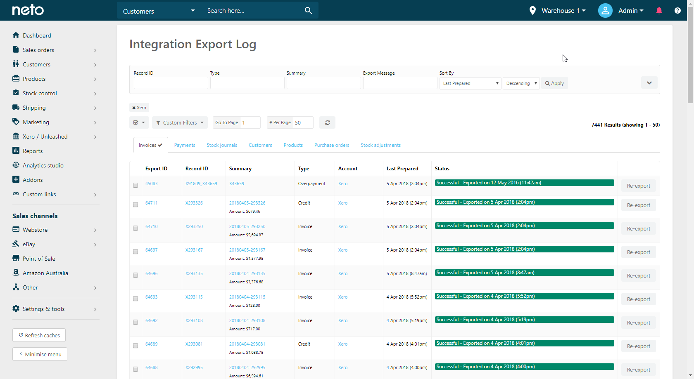The width and height of the screenshot is (694, 379).
Task: Open record ID X91809_X43659 link
Action: pos(201,184)
